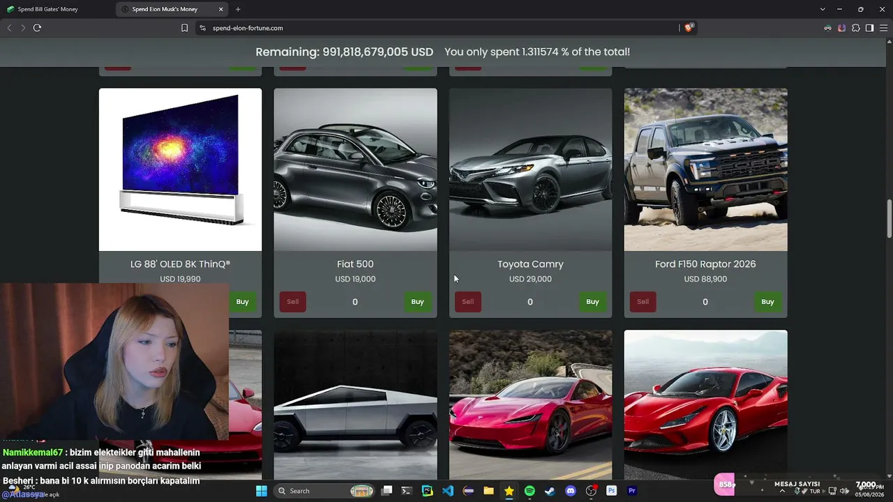
Task: Click the silver Cybertruck image
Action: 355,404
